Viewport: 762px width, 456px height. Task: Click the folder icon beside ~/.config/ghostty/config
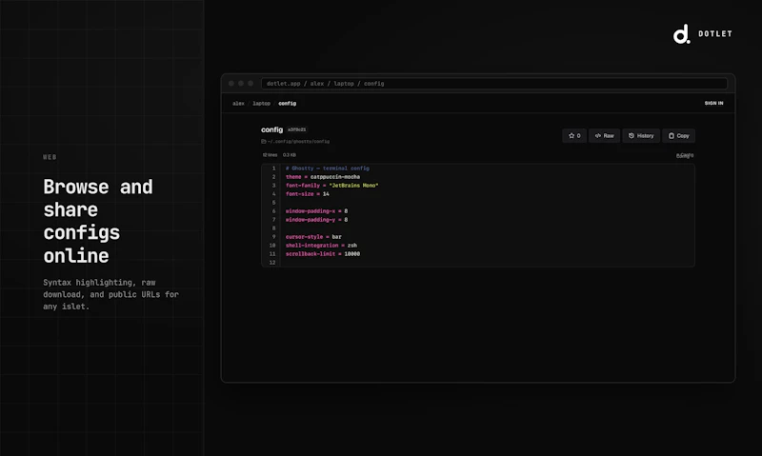(x=264, y=141)
